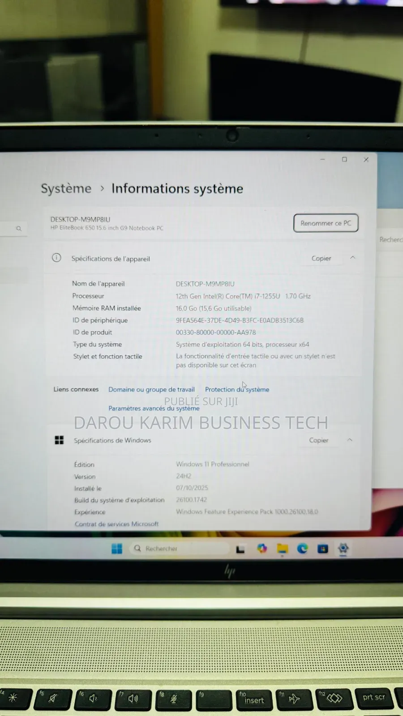Collapse the Spécifications de l'appareil section

[352, 258]
